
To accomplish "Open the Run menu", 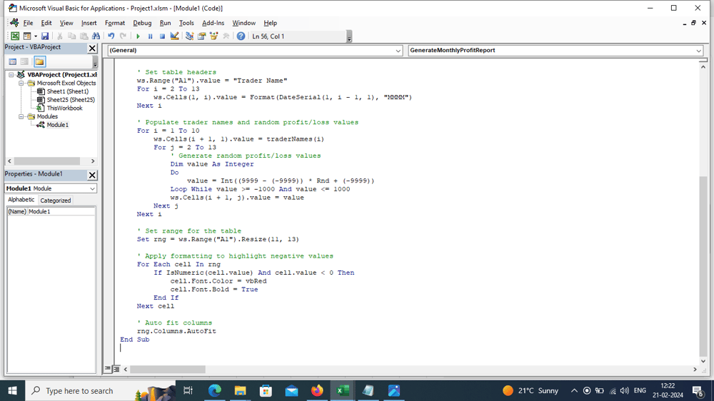I will pyautogui.click(x=166, y=23).
